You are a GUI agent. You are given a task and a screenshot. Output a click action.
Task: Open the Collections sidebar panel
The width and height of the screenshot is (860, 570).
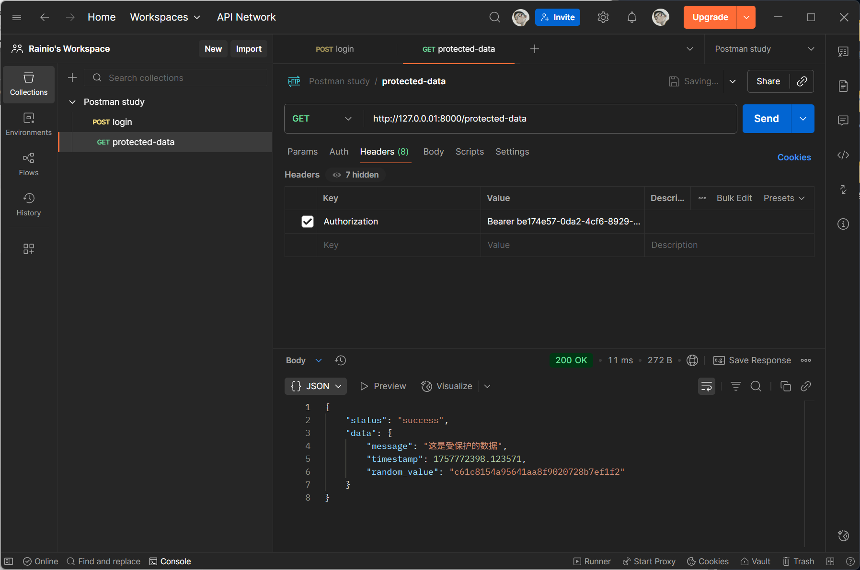pos(29,84)
